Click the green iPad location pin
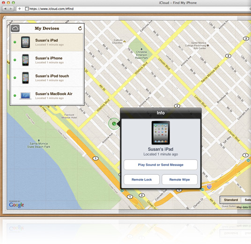The image size is (251, 244). coord(114,124)
